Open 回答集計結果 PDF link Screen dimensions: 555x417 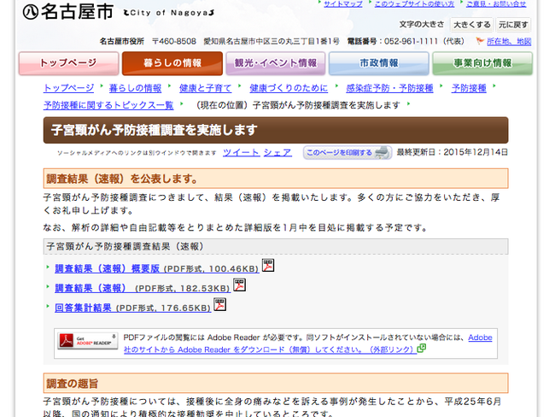(84, 308)
